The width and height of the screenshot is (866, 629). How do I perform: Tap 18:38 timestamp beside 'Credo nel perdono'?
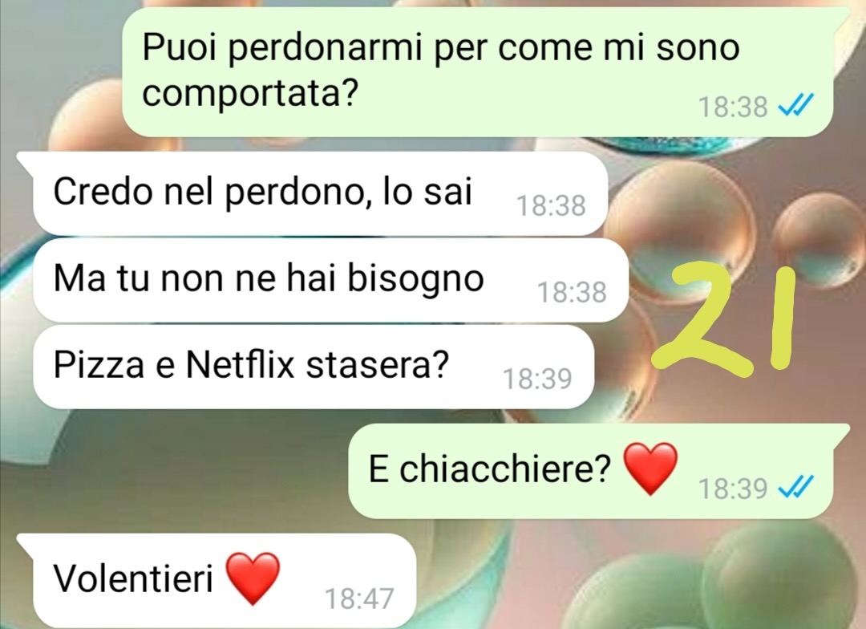(551, 205)
